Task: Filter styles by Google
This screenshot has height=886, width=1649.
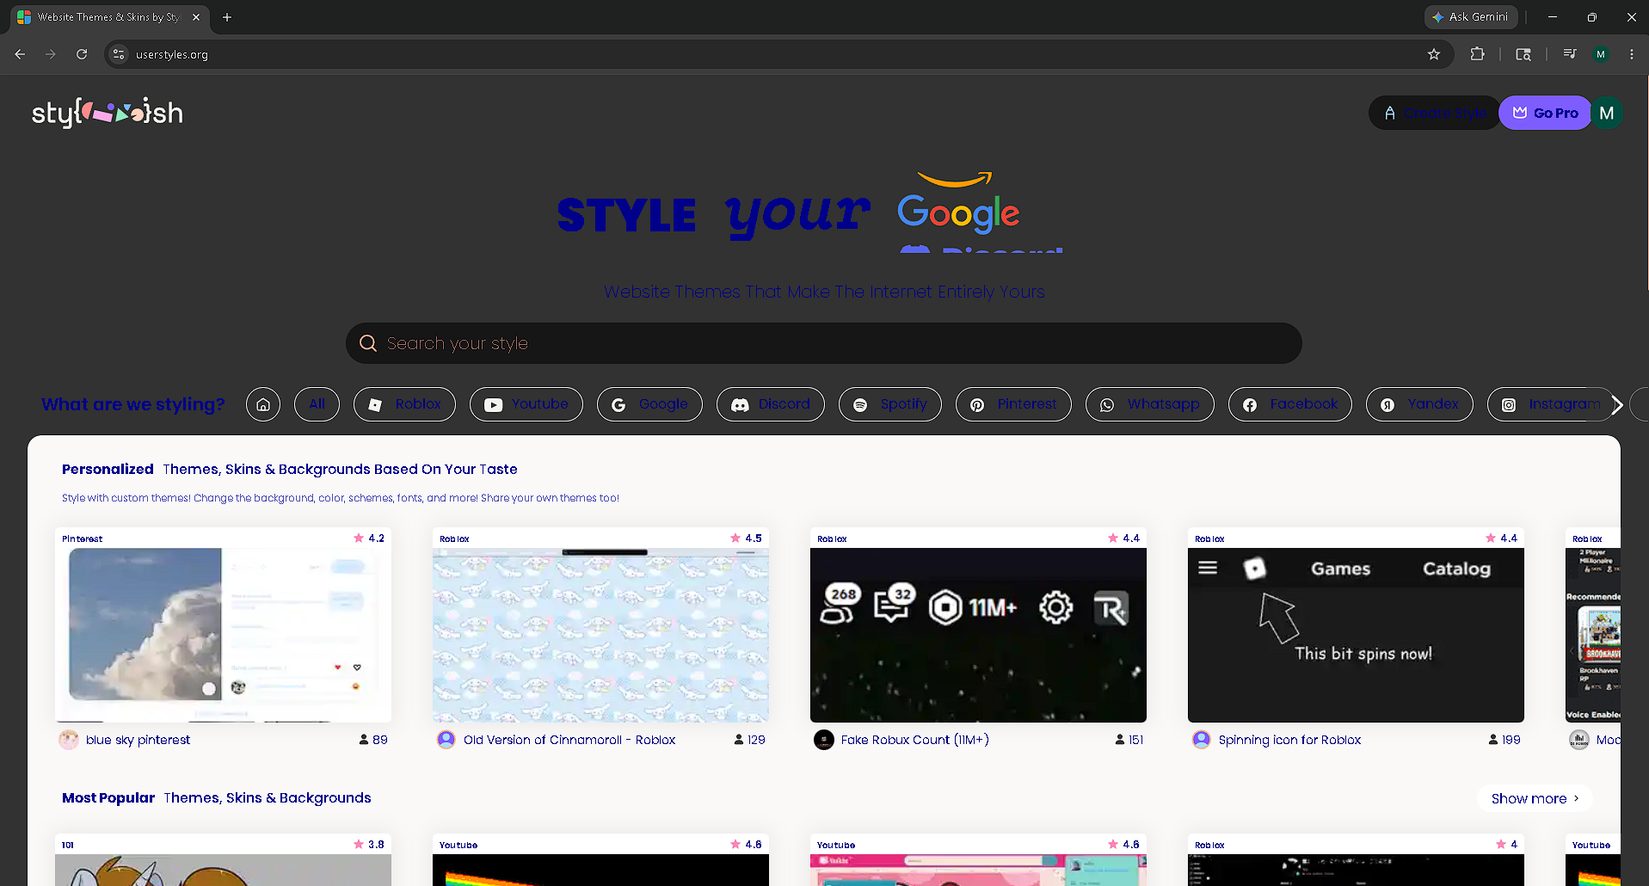Action: (649, 404)
